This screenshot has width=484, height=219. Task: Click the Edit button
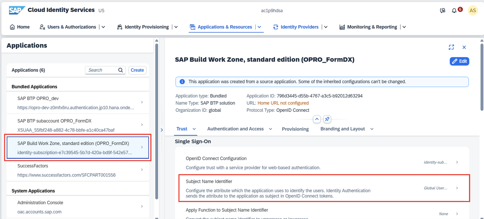coord(459,61)
